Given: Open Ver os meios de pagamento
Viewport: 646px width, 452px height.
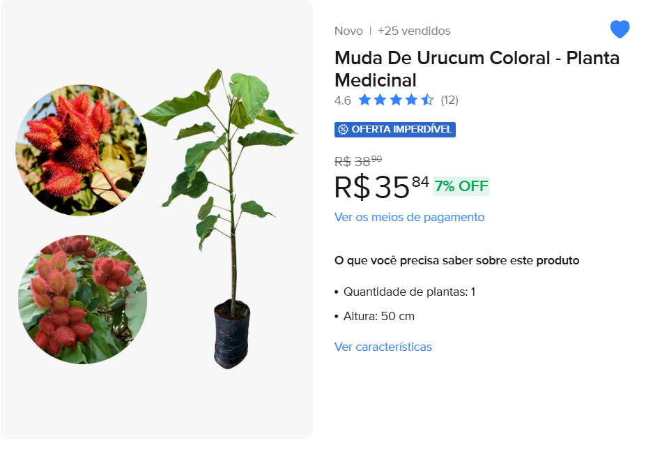Looking at the screenshot, I should [409, 217].
